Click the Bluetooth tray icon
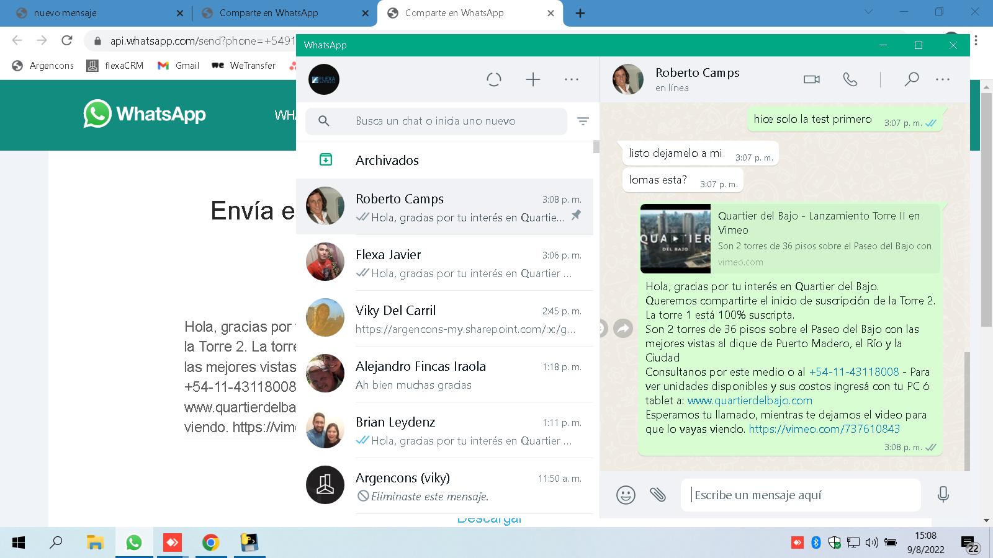The width and height of the screenshot is (993, 558). (x=816, y=542)
